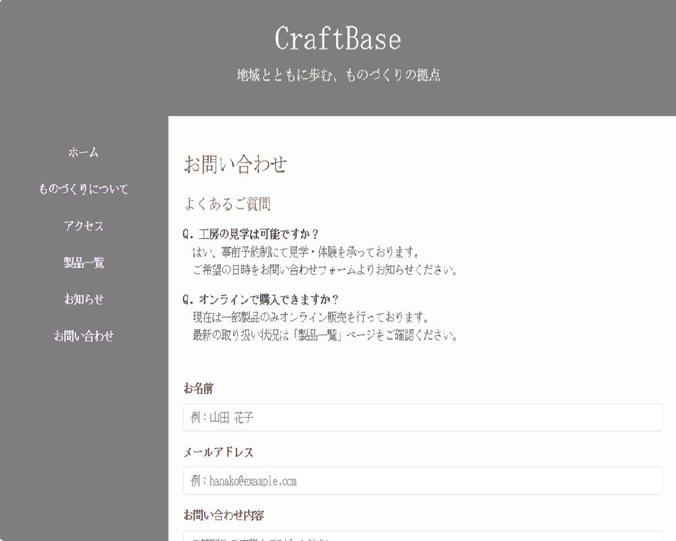Open the ホーム navigation link
Screen dimensions: 676x541
(84, 153)
